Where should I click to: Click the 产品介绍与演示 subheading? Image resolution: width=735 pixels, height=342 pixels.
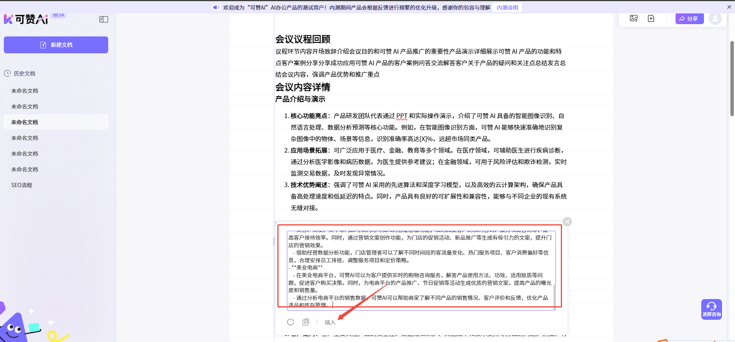pos(300,99)
